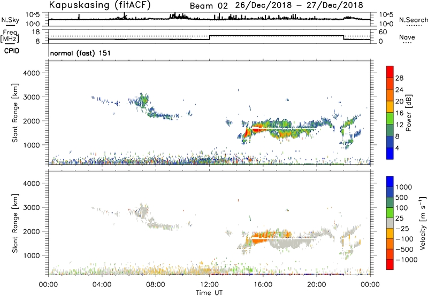
Task: Click the date range '26/Dec/2018 - 27/Dec/2018'
Action: 299,5
